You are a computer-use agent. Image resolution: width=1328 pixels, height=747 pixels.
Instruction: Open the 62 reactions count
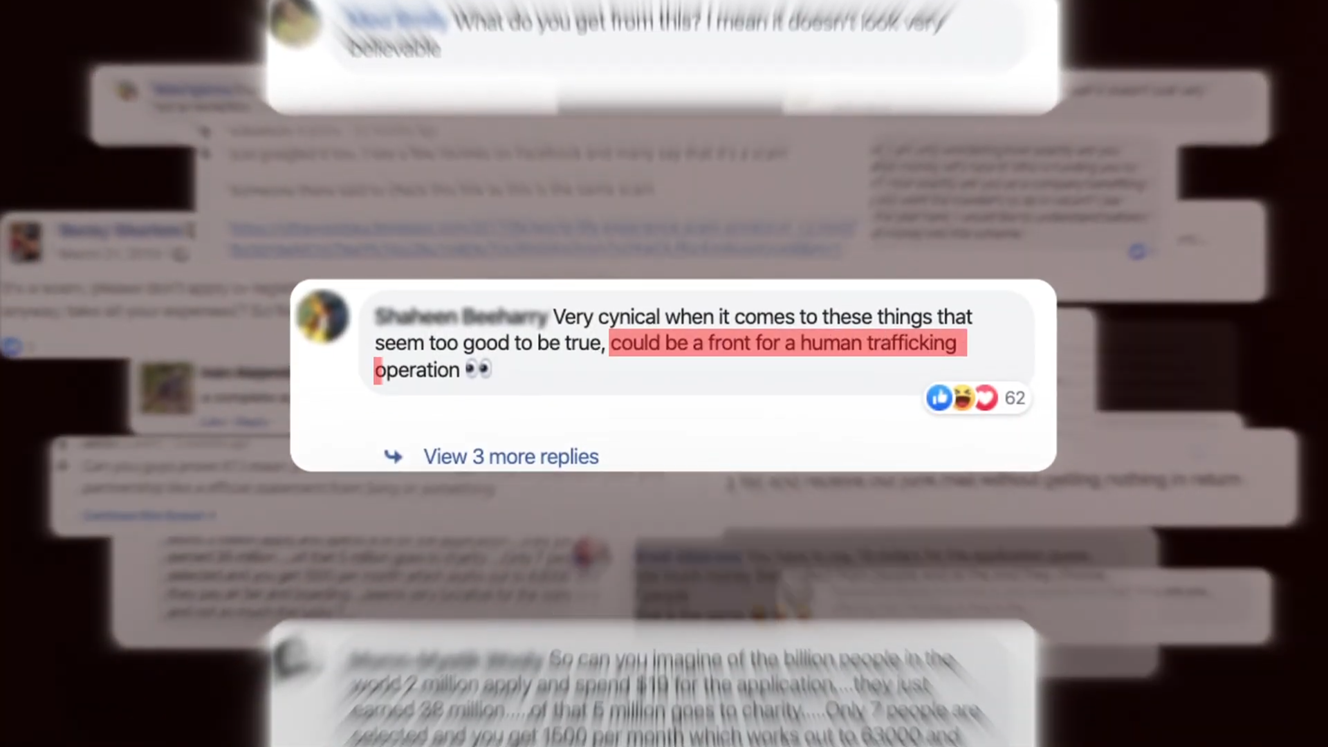(x=1015, y=398)
